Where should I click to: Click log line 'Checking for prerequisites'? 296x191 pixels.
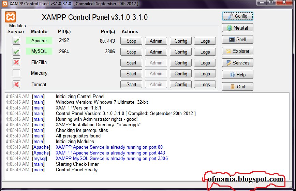coord(82,130)
